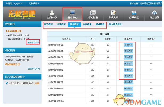Click the 考试日历 panel header

pyautogui.click(x=22, y=51)
